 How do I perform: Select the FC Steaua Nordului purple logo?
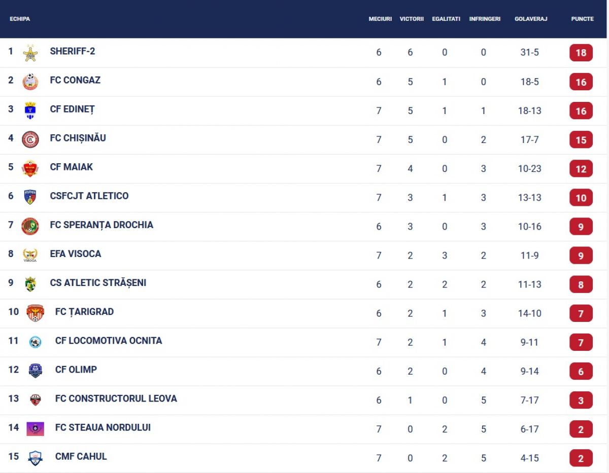[36, 428]
